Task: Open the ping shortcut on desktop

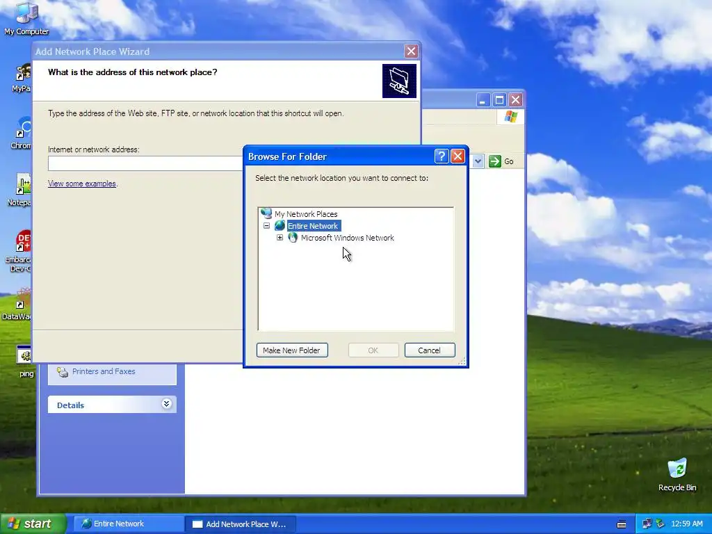Action: tap(26, 362)
